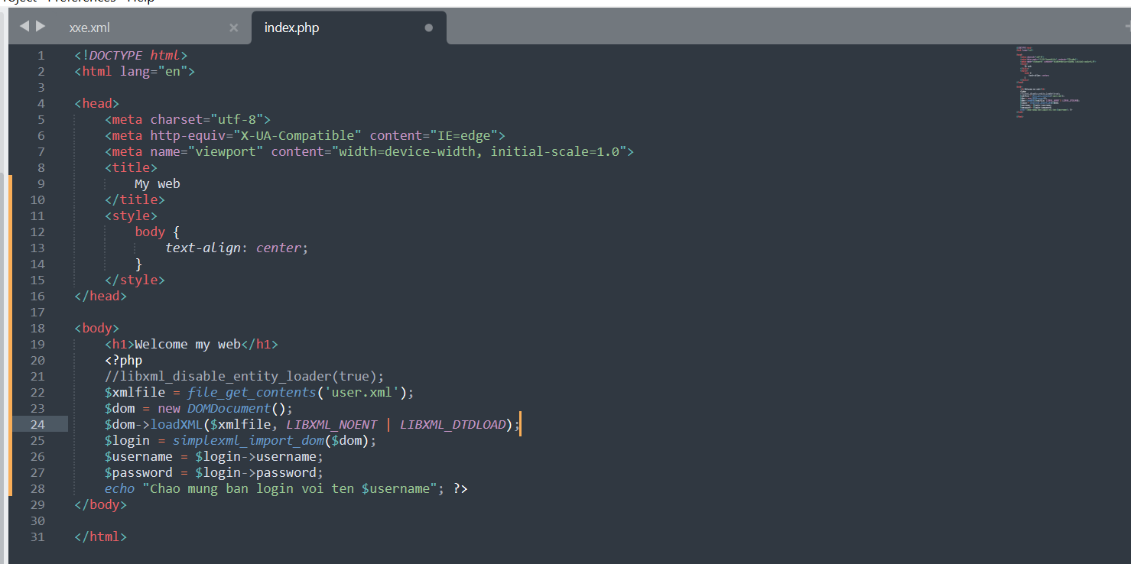Select the index.php tab
Viewport: 1131px width, 564px height.
[x=291, y=28]
